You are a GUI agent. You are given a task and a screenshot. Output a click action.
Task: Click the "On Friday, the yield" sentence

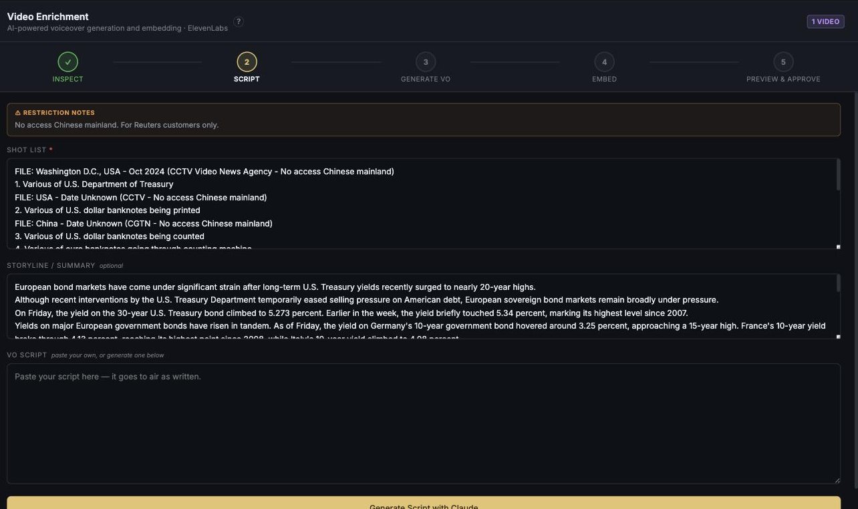(351, 313)
